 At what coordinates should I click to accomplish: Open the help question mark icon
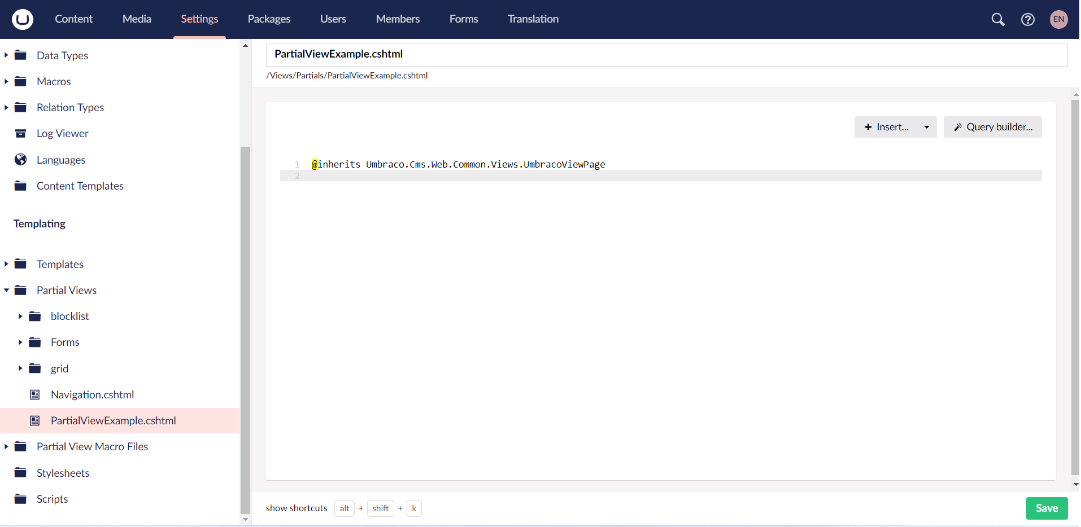(1027, 19)
